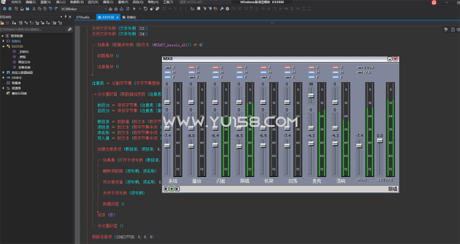The height and width of the screenshot is (244, 460).
Task: Toggle the R switch on the 麦克 channel
Action: (312, 68)
